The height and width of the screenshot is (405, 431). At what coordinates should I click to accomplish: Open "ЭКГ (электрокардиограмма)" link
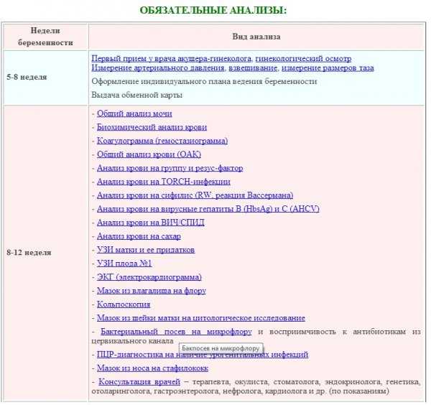tap(149, 277)
